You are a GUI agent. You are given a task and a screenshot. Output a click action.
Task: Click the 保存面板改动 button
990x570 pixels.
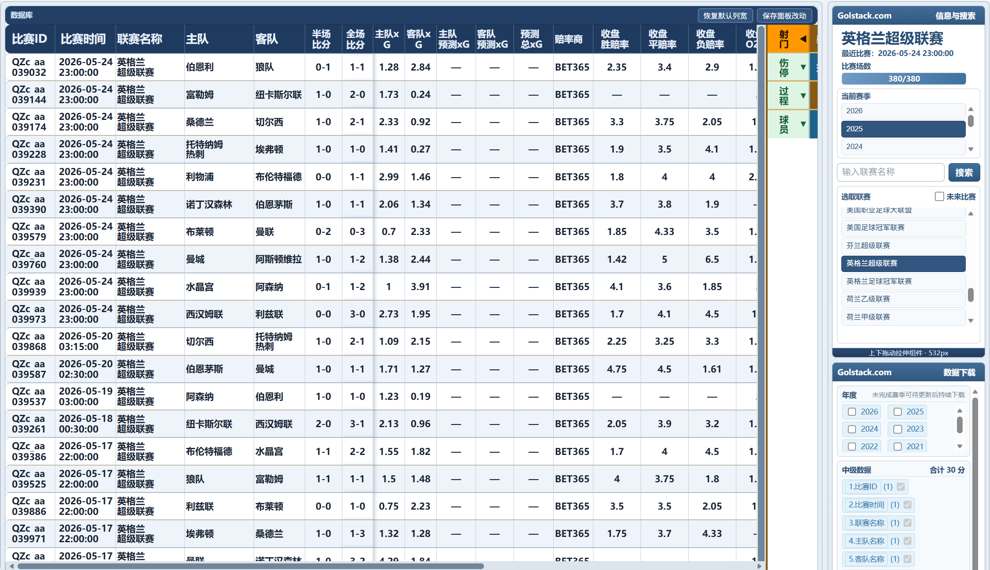(x=784, y=16)
